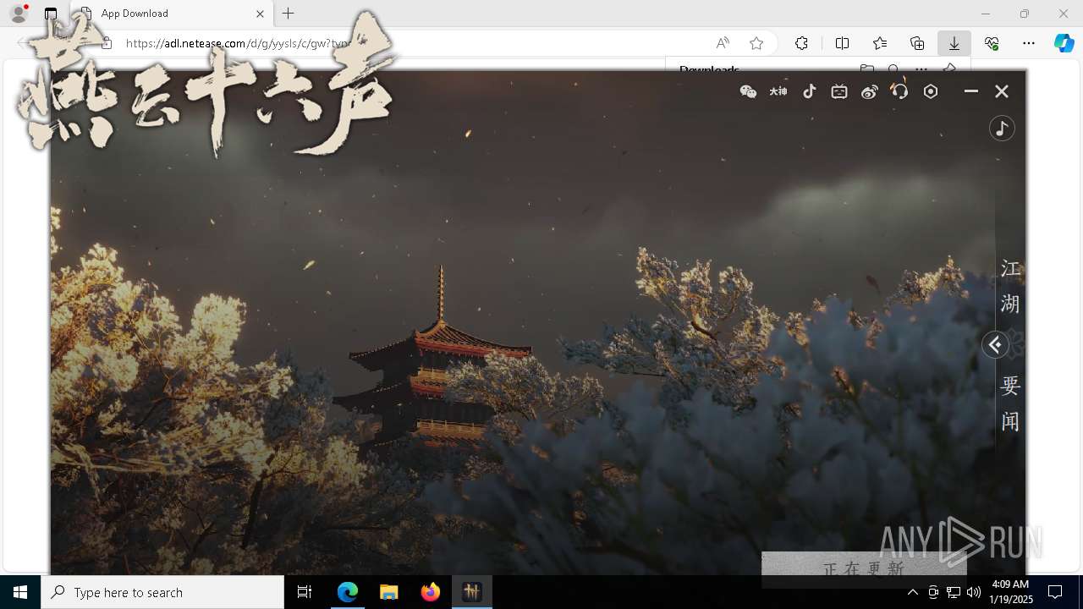Screen dimensions: 1083x609
Task: Open Edge Collections icon
Action: click(x=917, y=43)
